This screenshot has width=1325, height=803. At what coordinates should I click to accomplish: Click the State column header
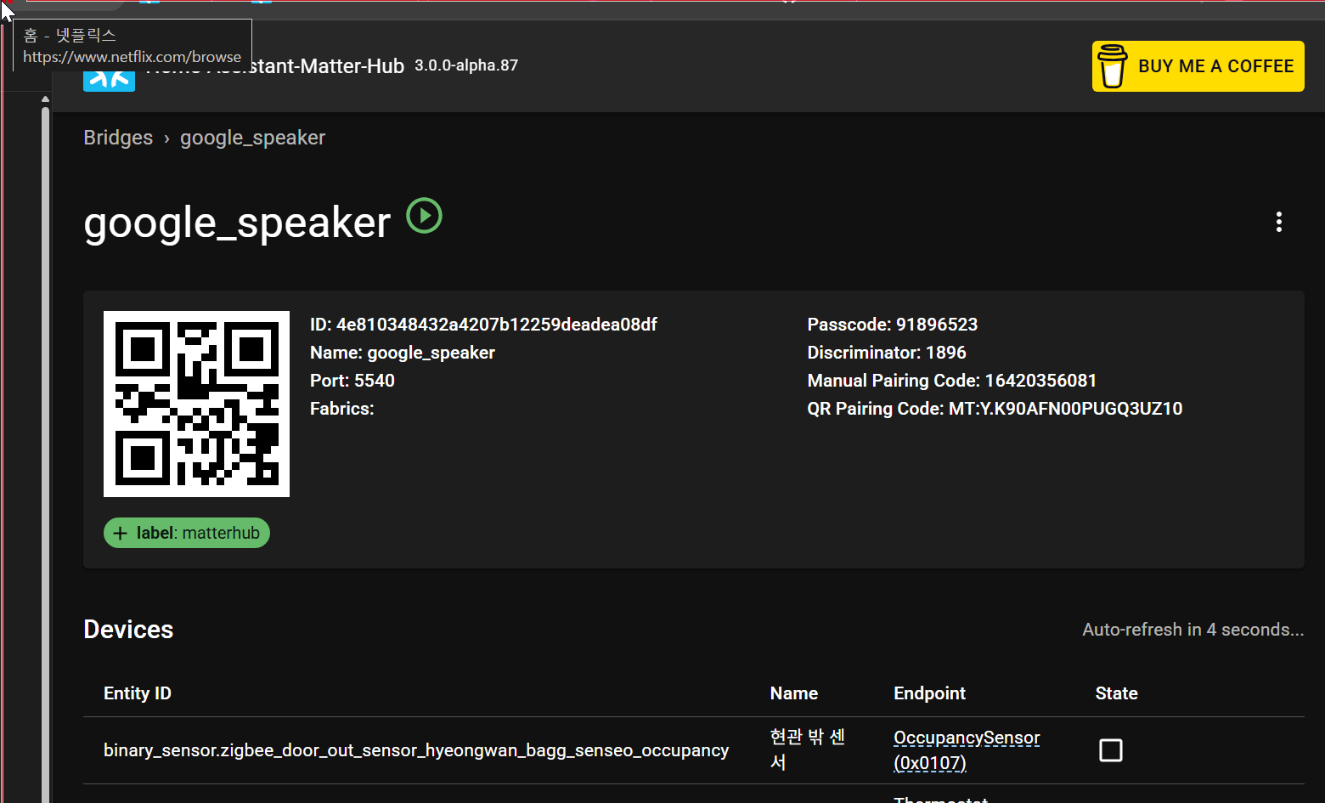pos(1116,693)
